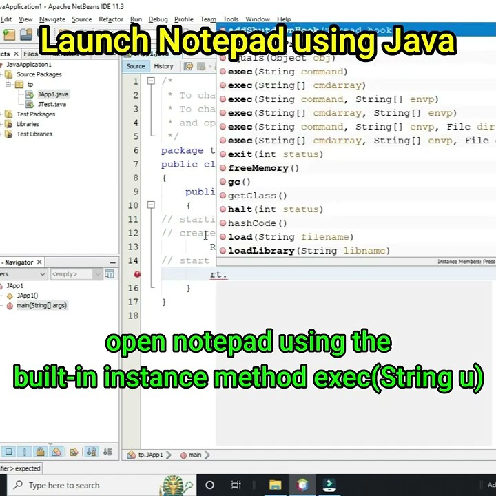The image size is (496, 496).
Task: Select halt(int status) completion item
Action: pyautogui.click(x=356, y=209)
